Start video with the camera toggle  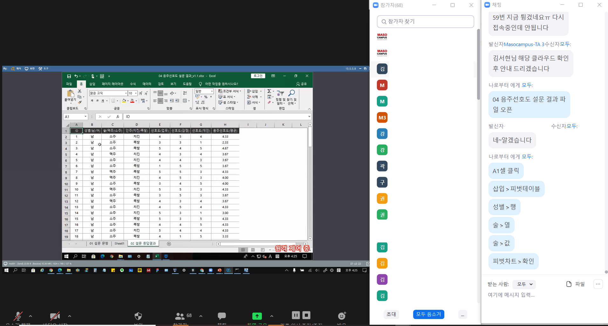coord(55,316)
